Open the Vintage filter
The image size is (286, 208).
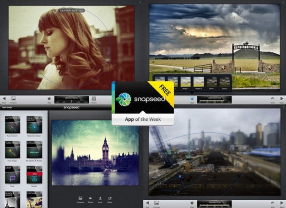pos(34,199)
